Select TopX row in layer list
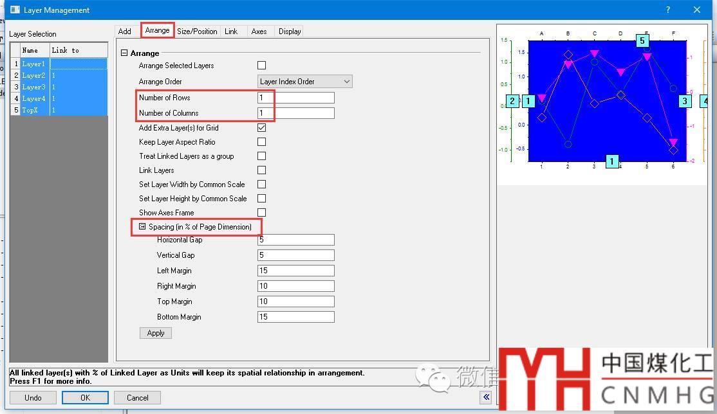Screen dimensions: 717x414 pyautogui.click(x=59, y=110)
